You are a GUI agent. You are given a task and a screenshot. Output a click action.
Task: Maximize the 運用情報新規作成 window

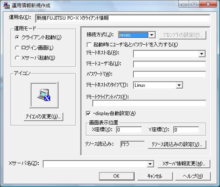[x=194, y=4]
